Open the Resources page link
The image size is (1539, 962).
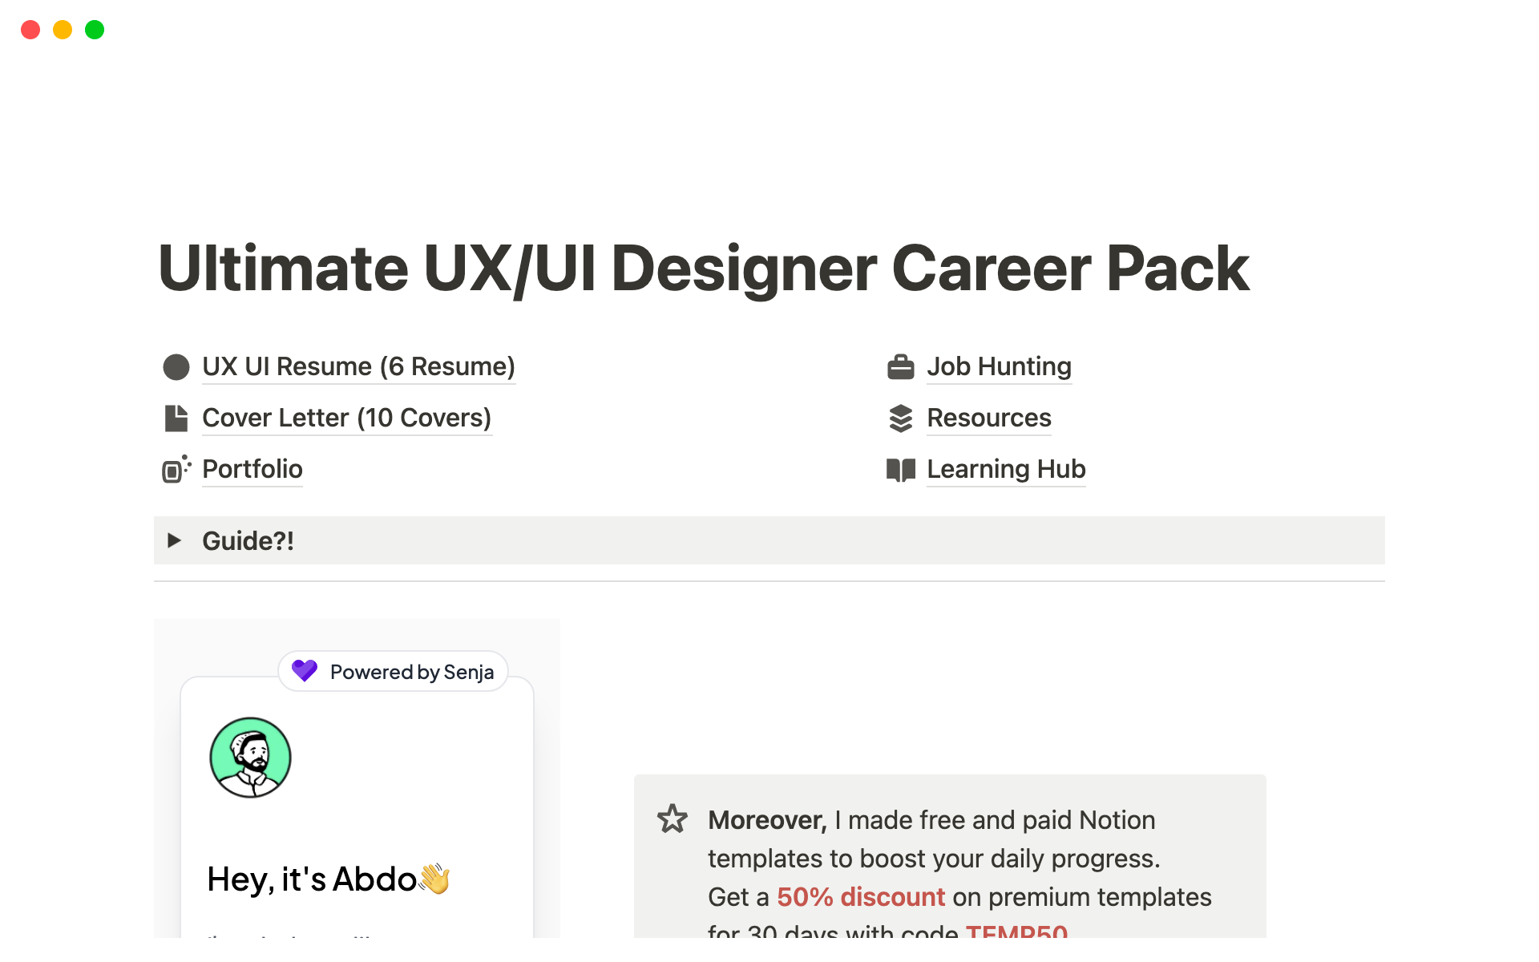[988, 418]
